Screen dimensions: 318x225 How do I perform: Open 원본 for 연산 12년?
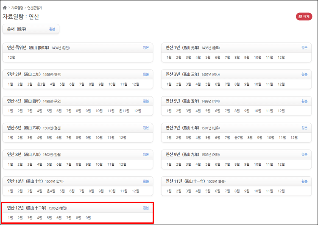(146, 208)
